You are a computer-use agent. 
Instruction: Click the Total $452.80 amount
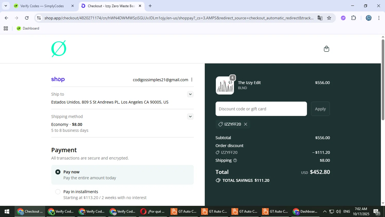[x=320, y=172]
